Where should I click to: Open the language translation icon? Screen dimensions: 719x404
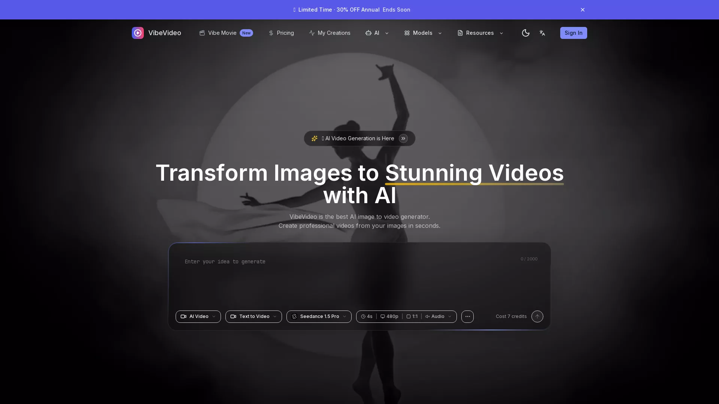542,33
